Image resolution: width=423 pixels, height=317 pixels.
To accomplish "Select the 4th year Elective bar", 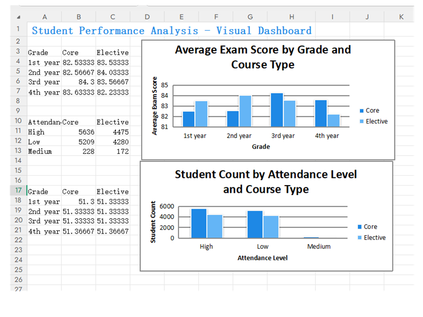I will tap(333, 121).
